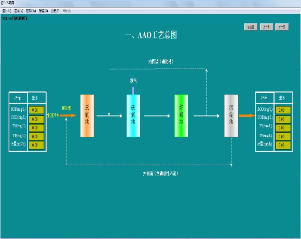301x239 pixels.
Task: Click the leftmost gray navigation button
Action: [251, 27]
